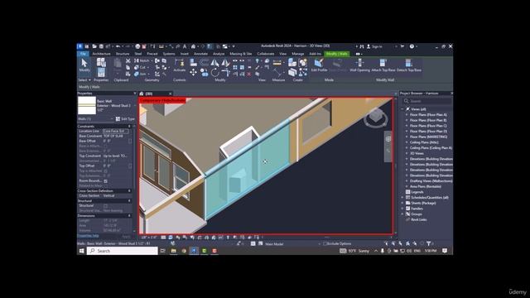Switch to the Structure ribbon tab
Screen dimensions: 530x298
(123, 54)
